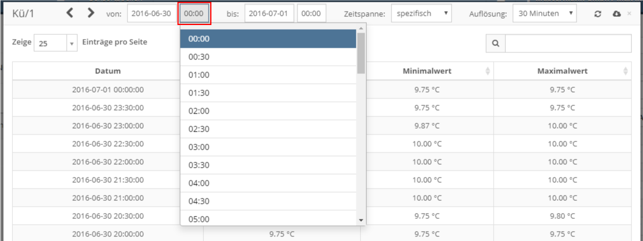Click the table search text field

(x=568, y=44)
